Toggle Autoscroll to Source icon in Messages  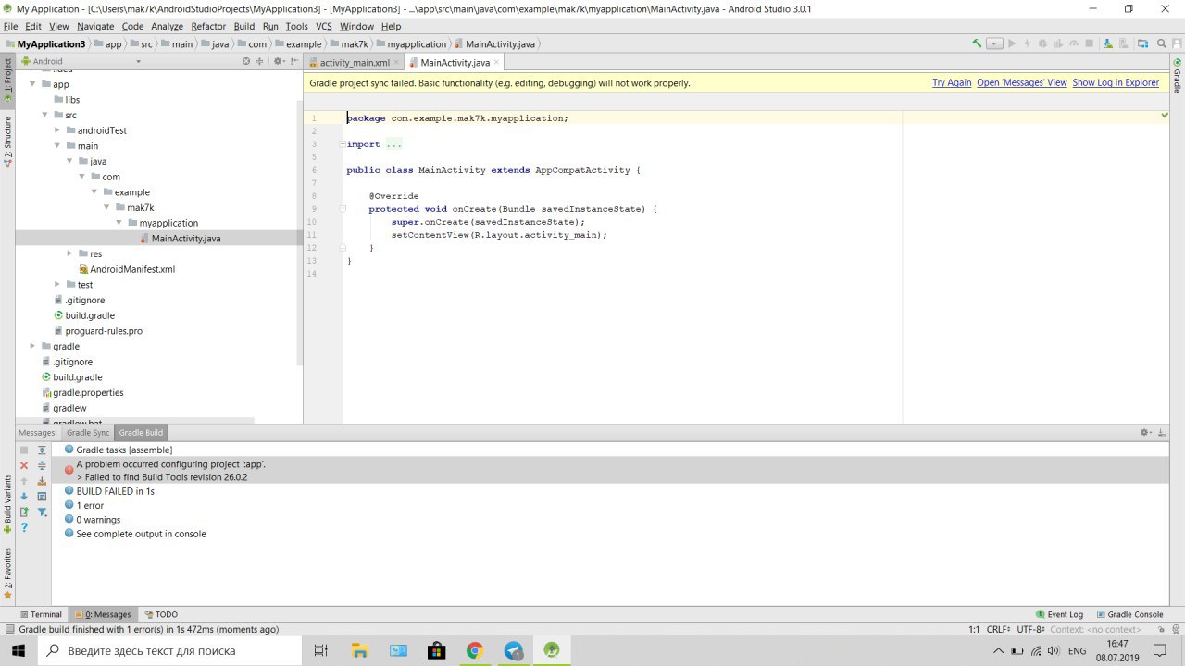(x=42, y=481)
